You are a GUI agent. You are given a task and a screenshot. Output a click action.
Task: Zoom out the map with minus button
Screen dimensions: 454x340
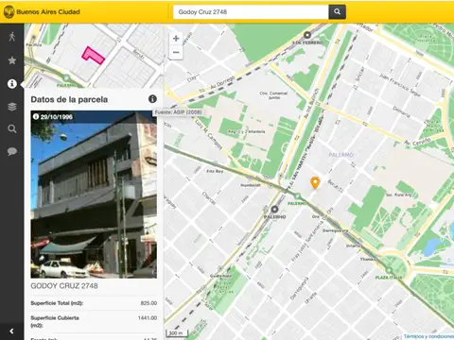tap(176, 52)
